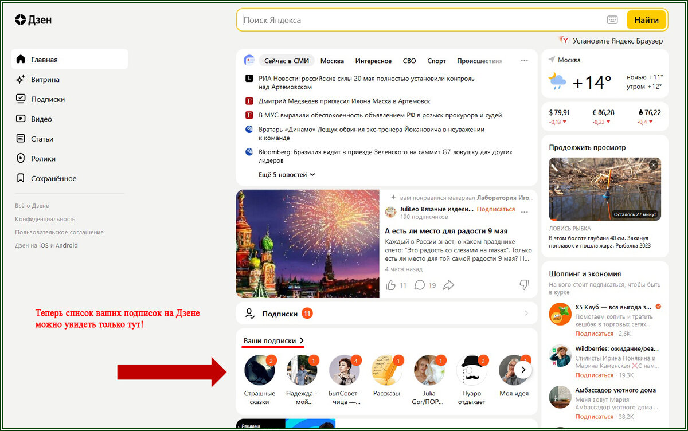Subscribe to X5 Клуб
The width and height of the screenshot is (688, 431).
pos(594,333)
